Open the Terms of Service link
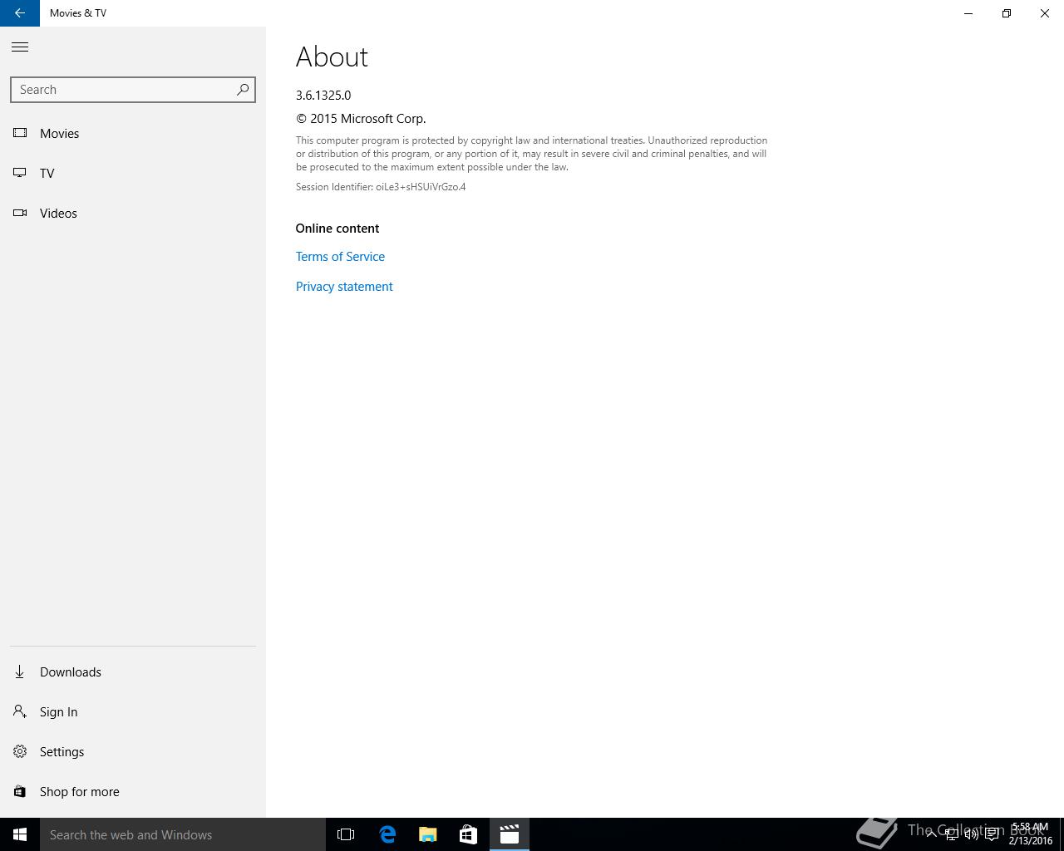 point(340,257)
